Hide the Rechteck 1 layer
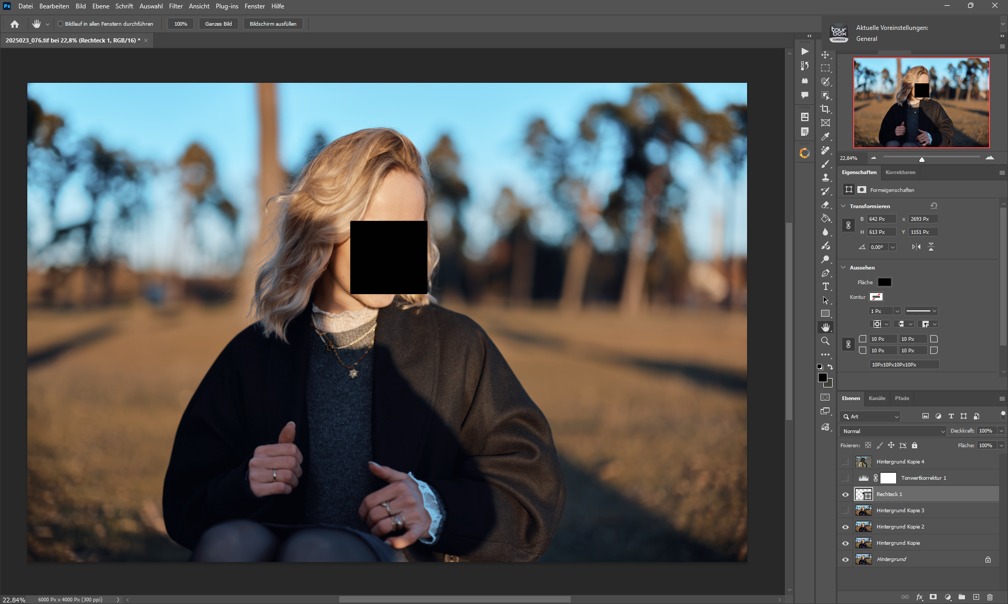The image size is (1008, 604). click(845, 494)
